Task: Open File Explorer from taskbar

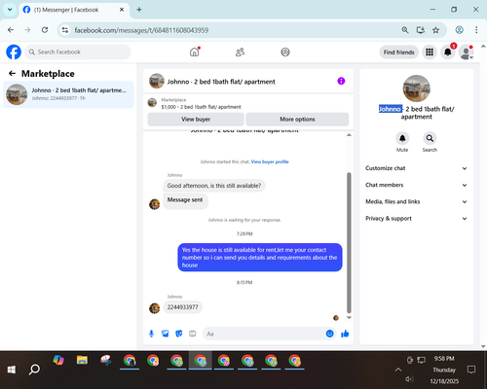Action: [82, 360]
